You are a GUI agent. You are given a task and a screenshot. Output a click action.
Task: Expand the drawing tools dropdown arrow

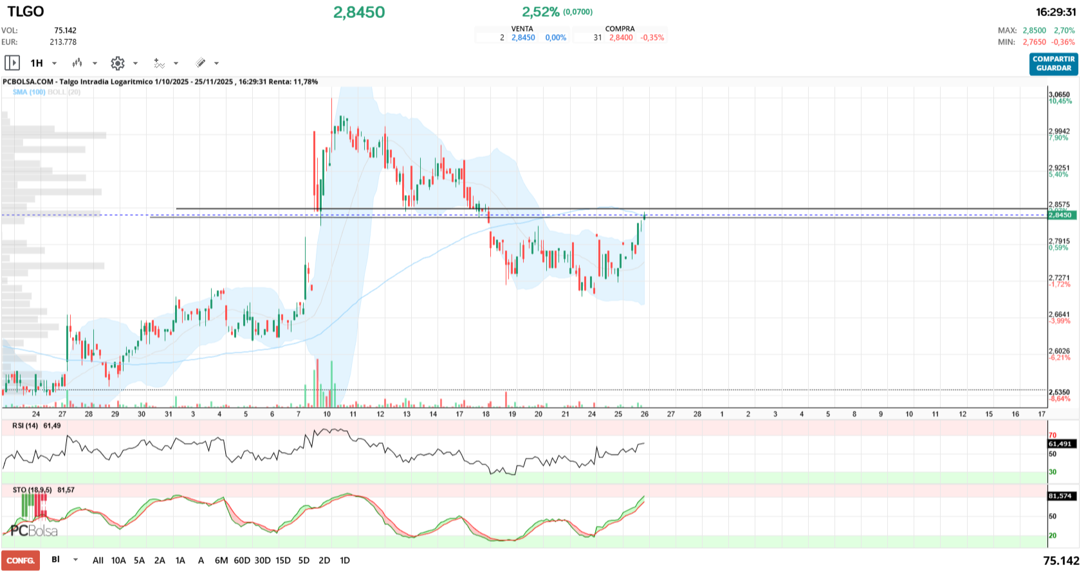click(x=216, y=63)
